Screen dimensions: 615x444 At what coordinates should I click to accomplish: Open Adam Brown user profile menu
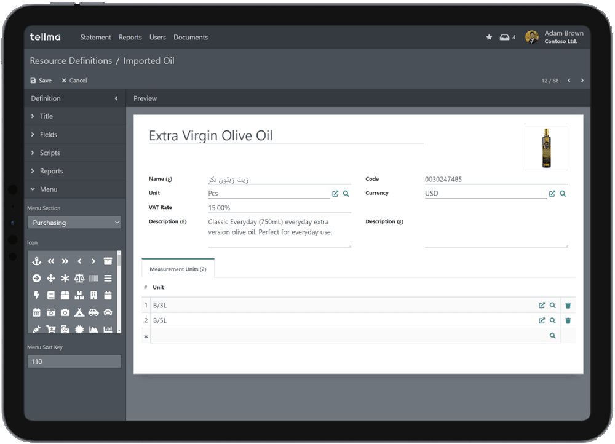(555, 38)
